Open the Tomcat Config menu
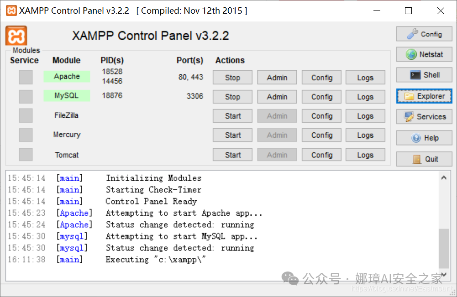 tap(321, 155)
